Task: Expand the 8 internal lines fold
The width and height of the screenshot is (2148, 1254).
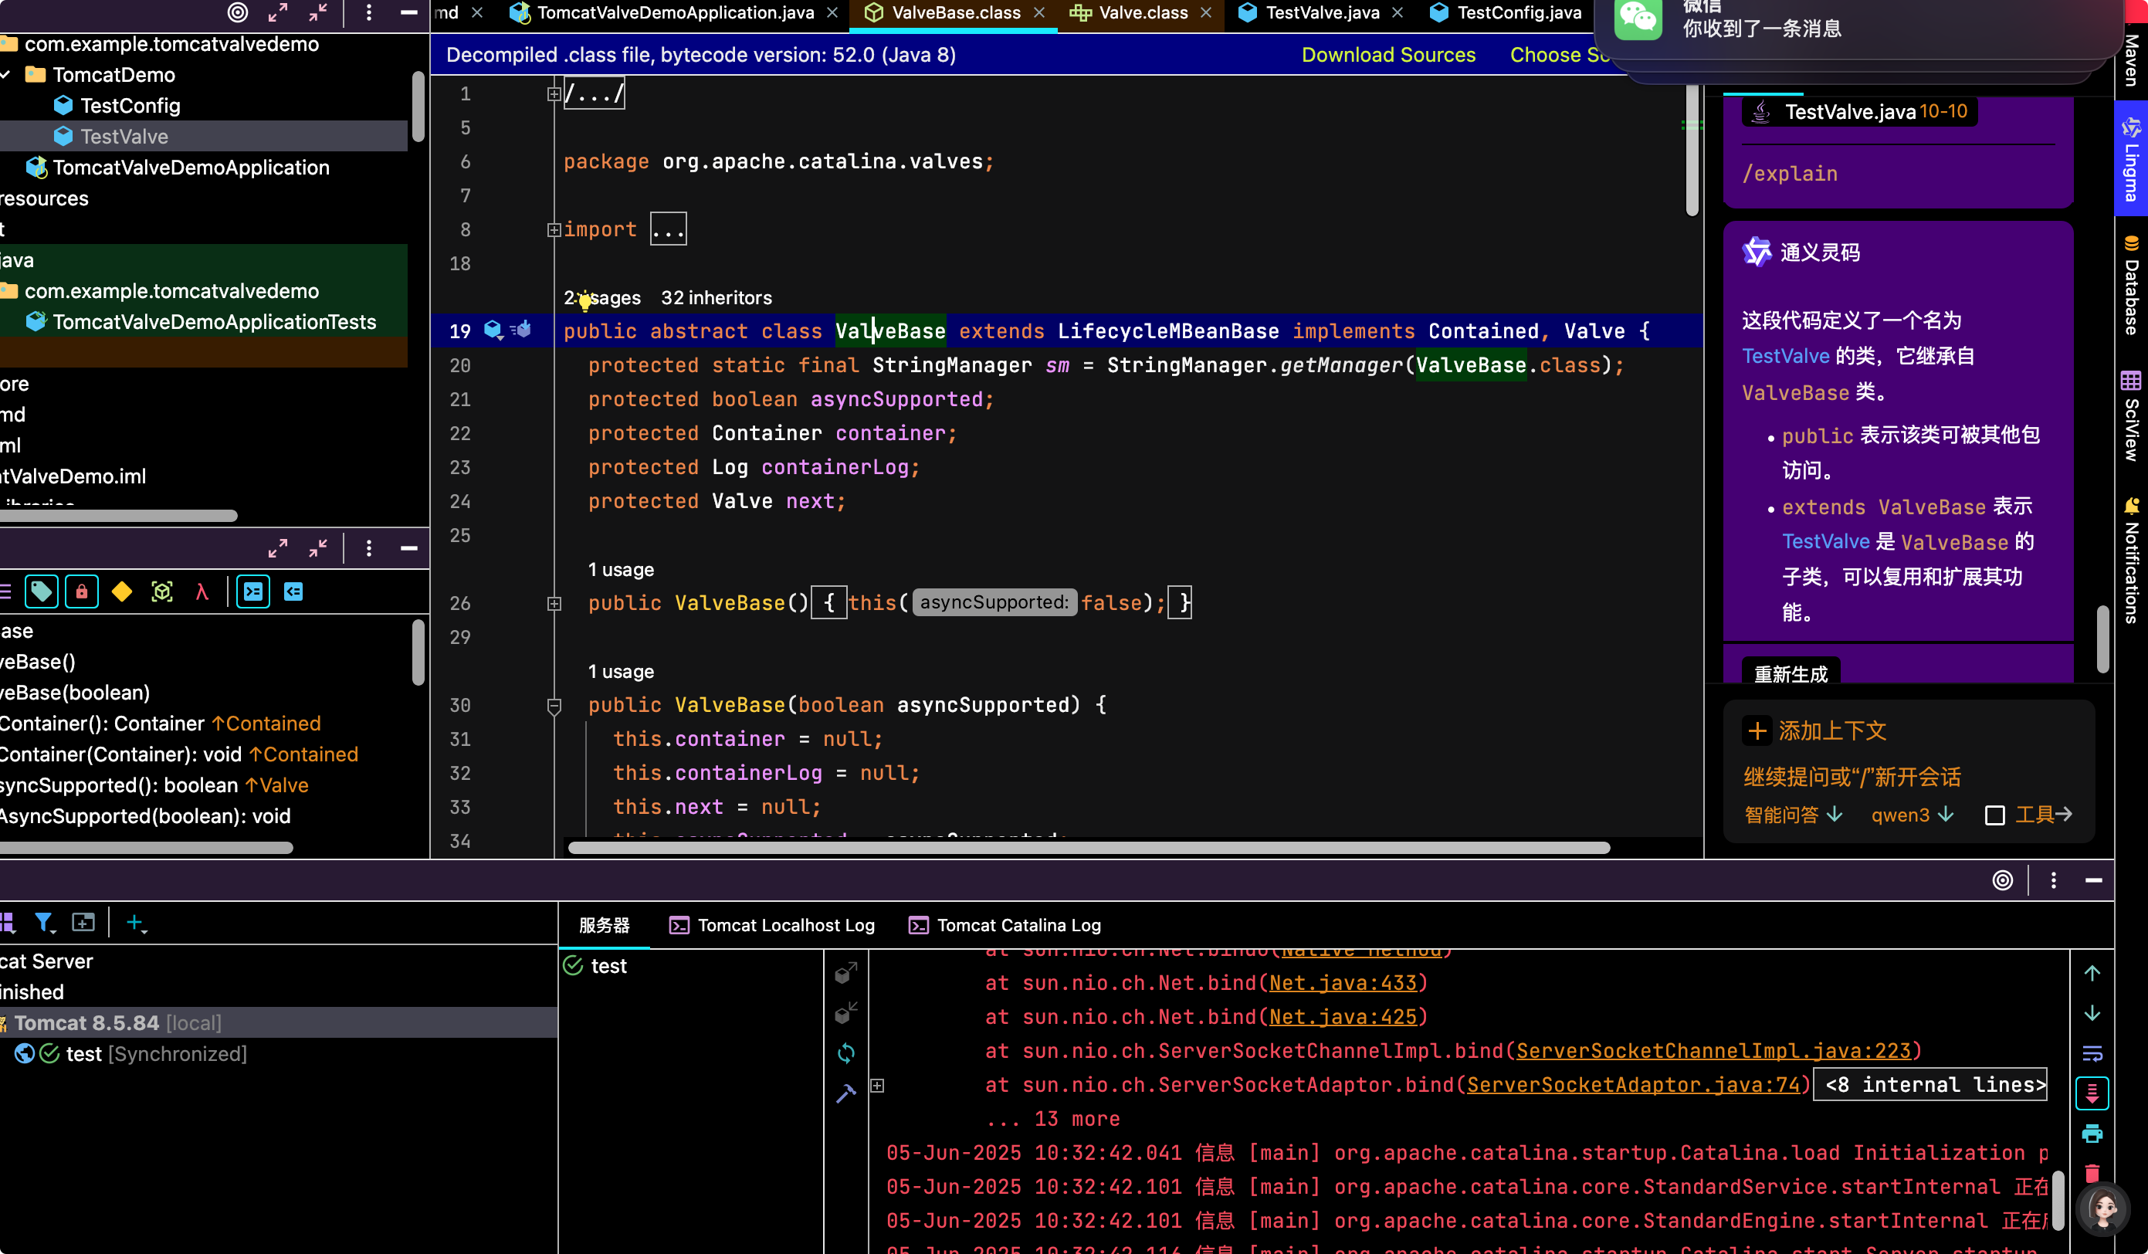Action: pos(1929,1084)
